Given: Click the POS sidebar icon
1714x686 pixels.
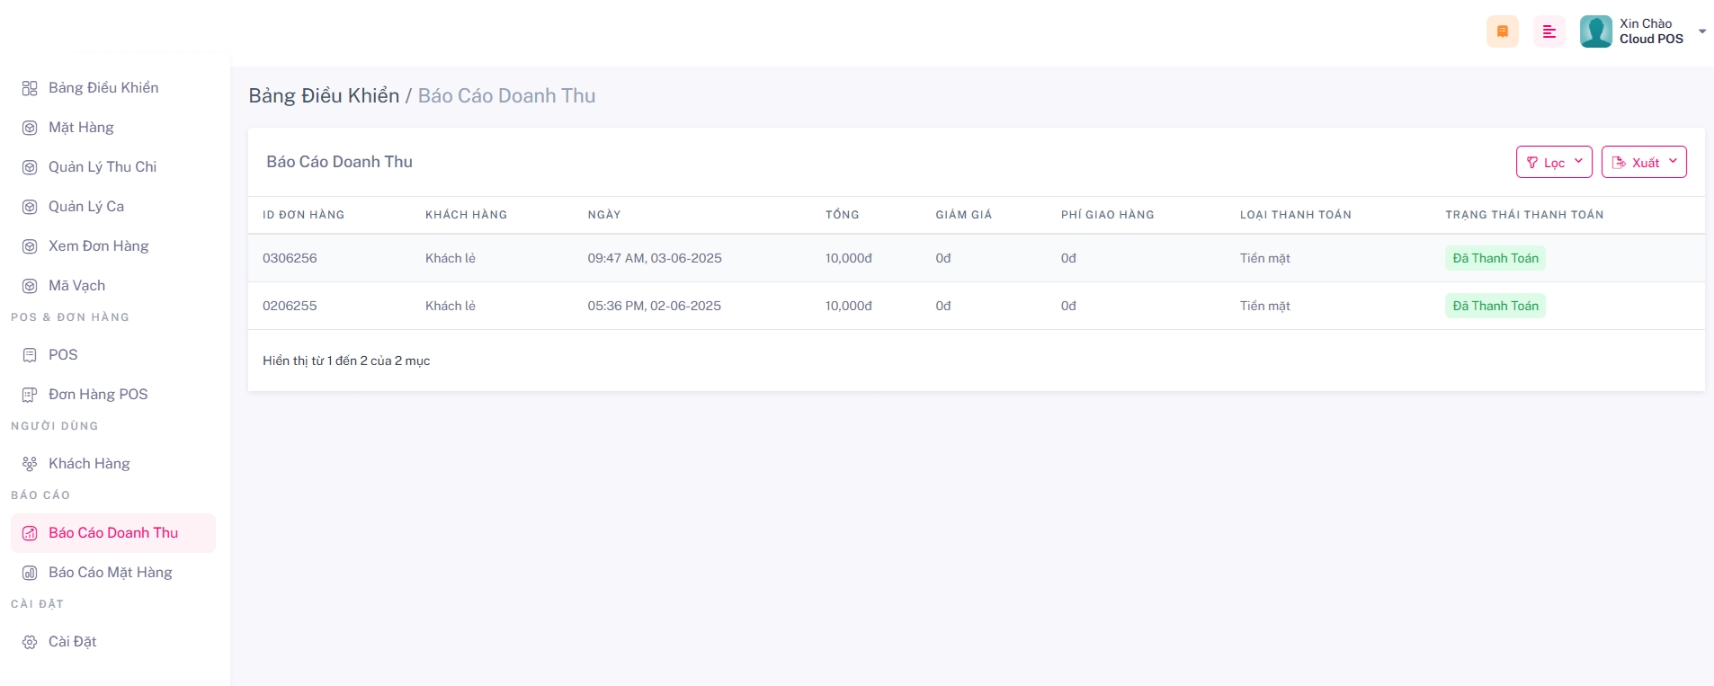Looking at the screenshot, I should click(x=30, y=355).
